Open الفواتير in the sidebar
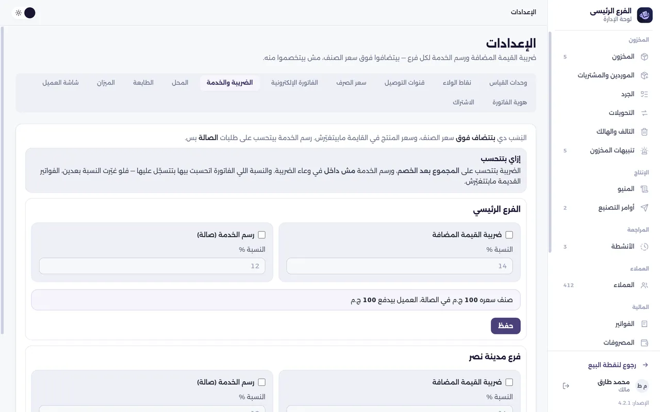Viewport: 660px width, 412px height. tap(604, 324)
